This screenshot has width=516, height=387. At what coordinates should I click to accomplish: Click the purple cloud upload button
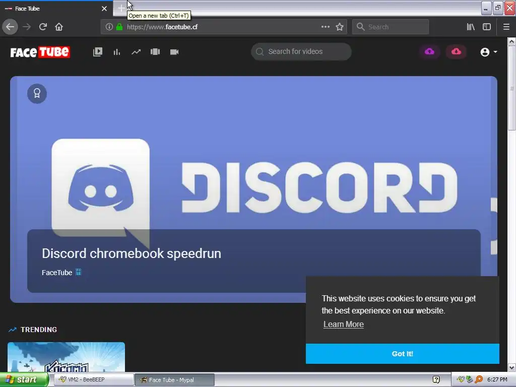coord(429,52)
